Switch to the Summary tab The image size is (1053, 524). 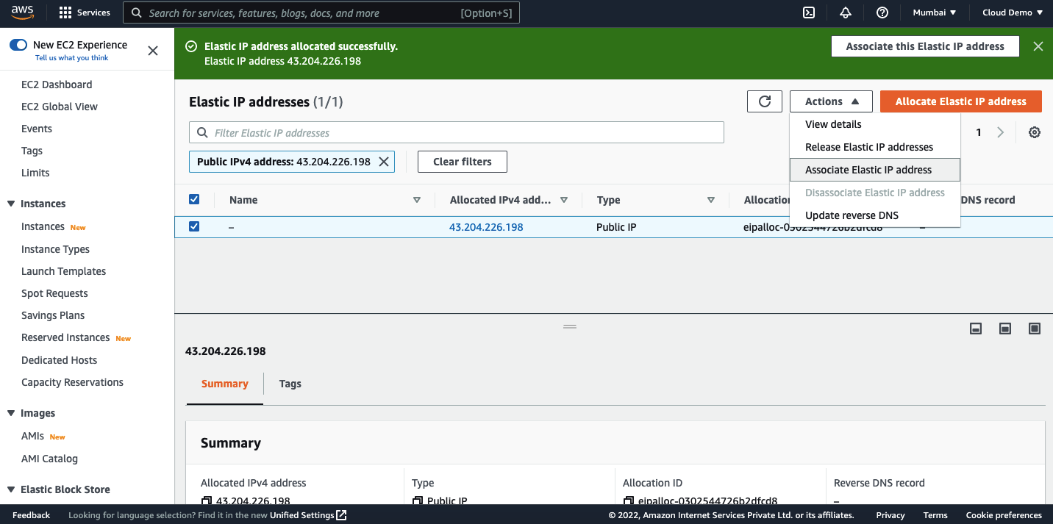pyautogui.click(x=225, y=384)
